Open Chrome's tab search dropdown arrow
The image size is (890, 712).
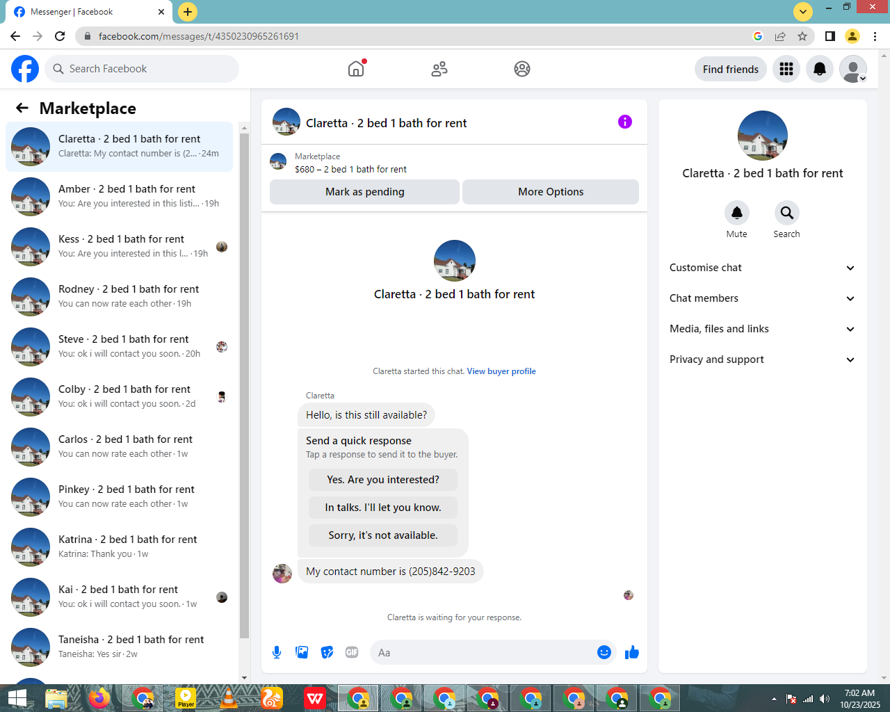coord(803,11)
